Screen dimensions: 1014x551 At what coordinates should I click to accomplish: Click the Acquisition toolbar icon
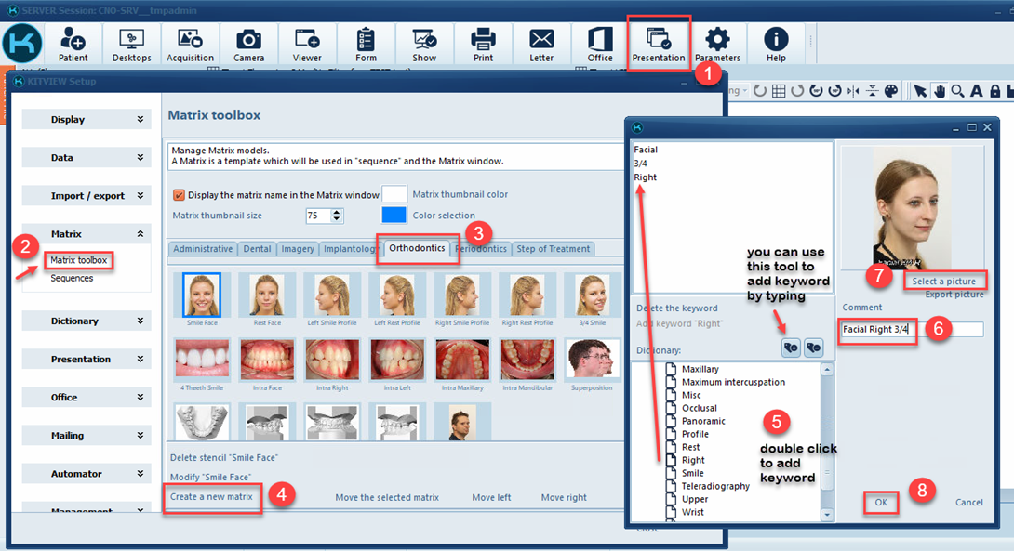190,44
